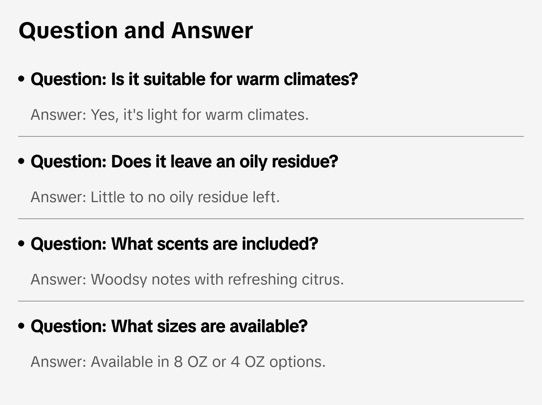The height and width of the screenshot is (405, 542).
Task: Click the word "Answer:" before "Yes, it's light"
Action: (x=59, y=115)
